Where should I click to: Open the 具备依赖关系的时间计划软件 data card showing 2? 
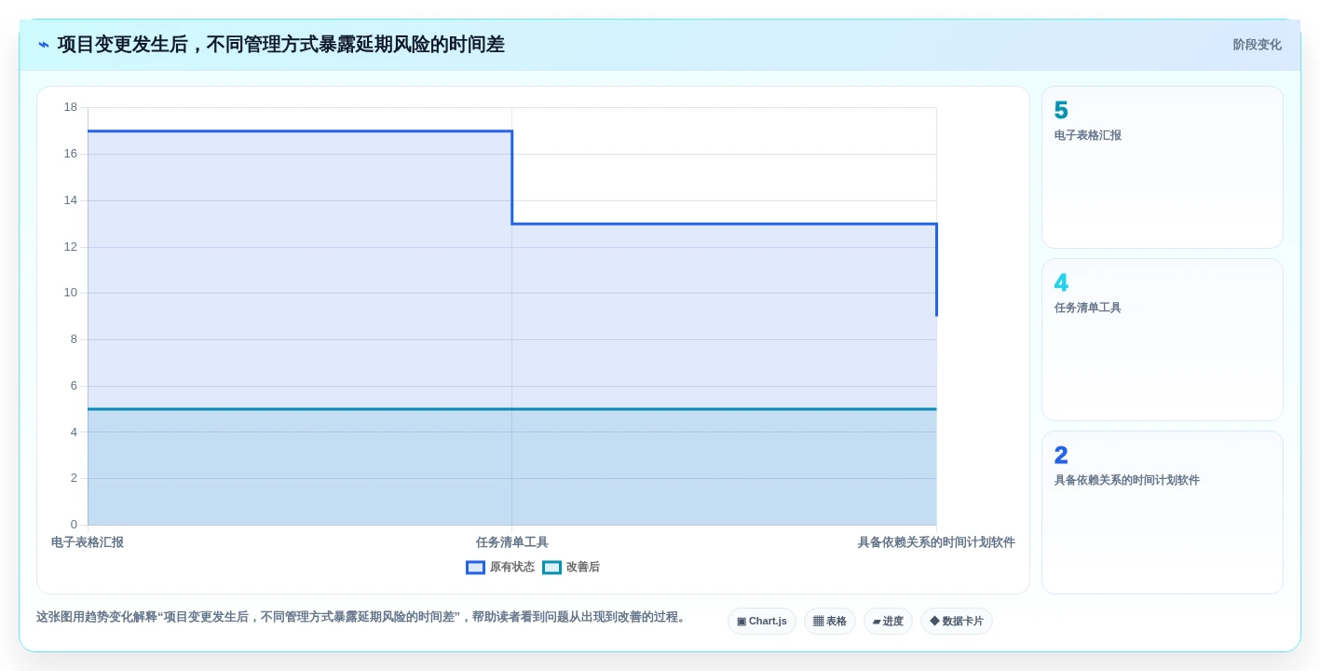tap(1163, 513)
